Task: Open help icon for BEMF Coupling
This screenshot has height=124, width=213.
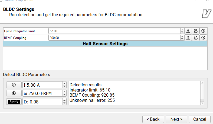Action: coord(203,38)
